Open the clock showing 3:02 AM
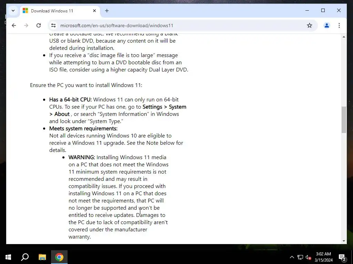353x264 pixels. pyautogui.click(x=323, y=257)
